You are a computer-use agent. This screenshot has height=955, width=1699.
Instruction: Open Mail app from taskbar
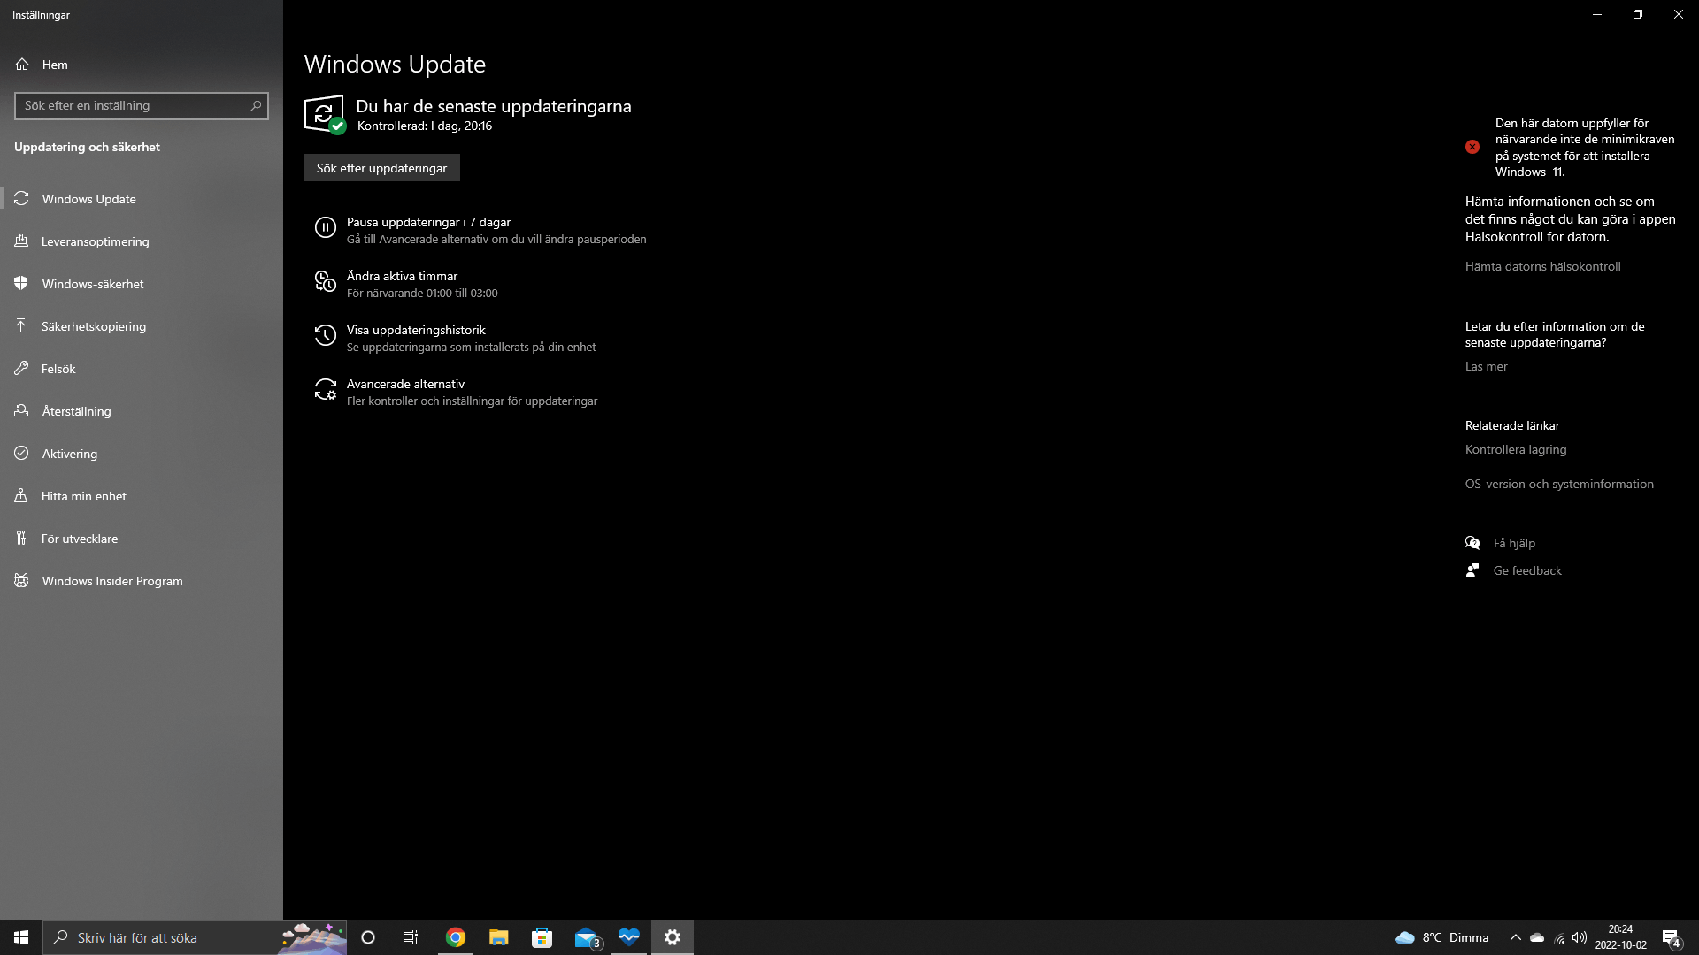point(586,937)
